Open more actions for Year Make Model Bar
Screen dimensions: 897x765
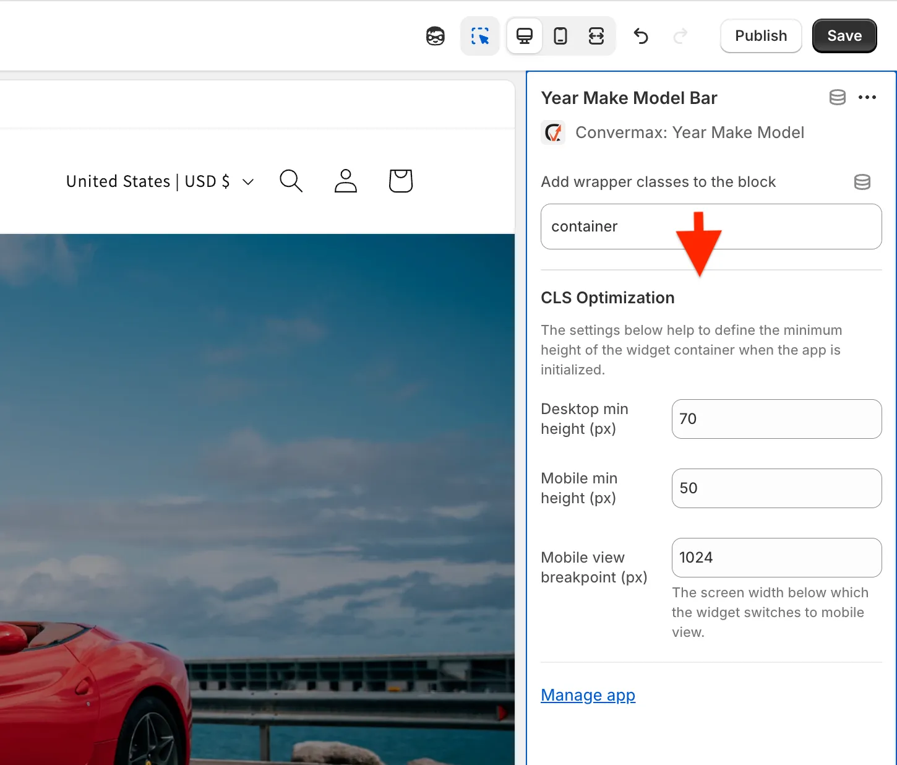pos(867,97)
